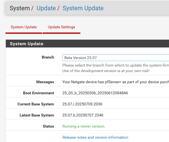Viewport: 169px width, 142px height.
Task: Click latest version 25.07.b.20250707.2346
Action: tap(83, 115)
